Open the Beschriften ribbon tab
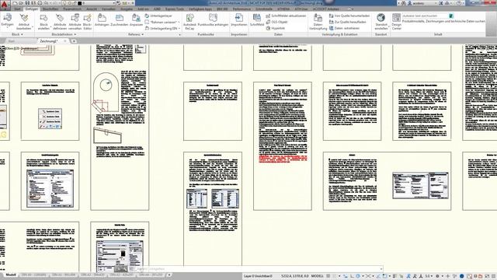Image resolution: width=497 pixels, height=280 pixels. 50,9
